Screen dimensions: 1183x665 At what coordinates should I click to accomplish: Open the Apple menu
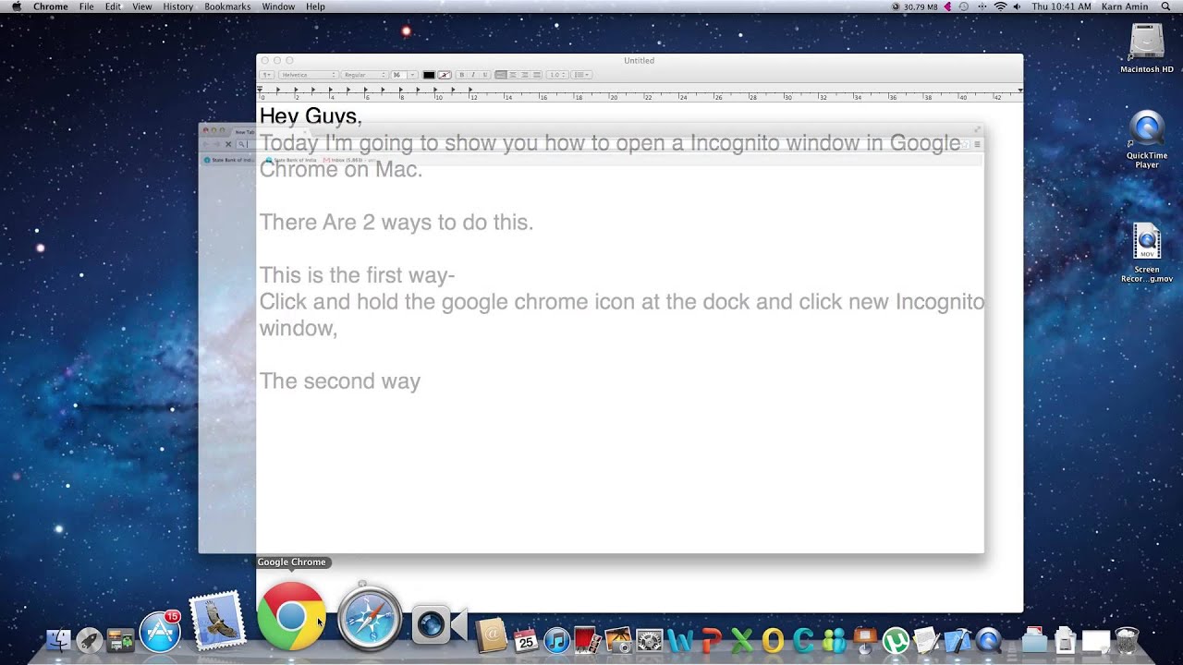click(16, 6)
